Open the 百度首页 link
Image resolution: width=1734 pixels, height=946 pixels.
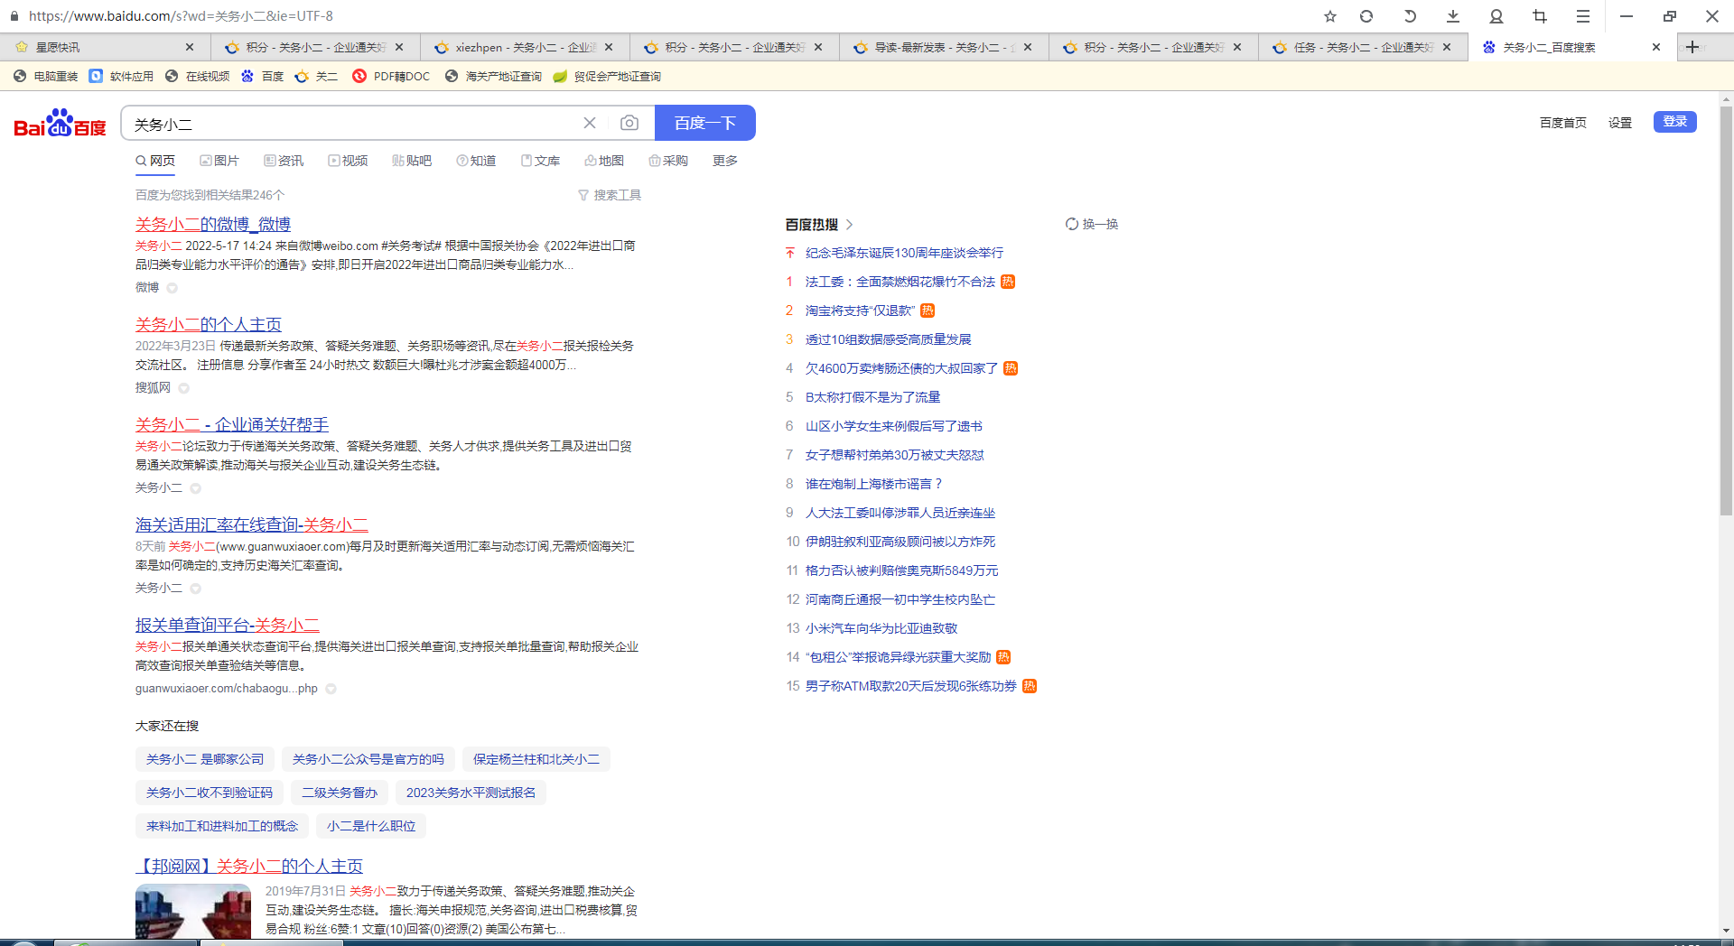[1563, 123]
